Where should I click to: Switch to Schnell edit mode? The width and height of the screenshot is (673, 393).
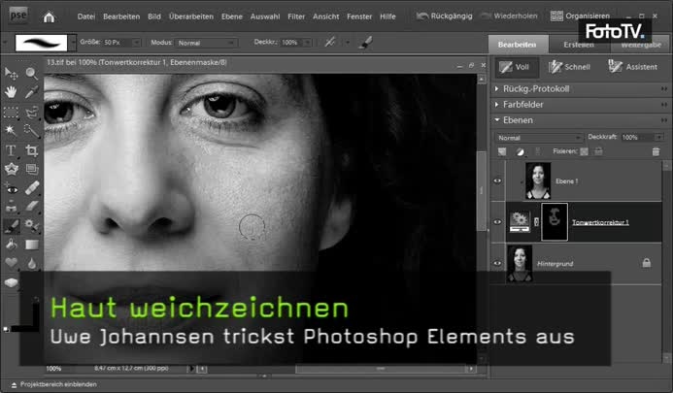tap(569, 67)
